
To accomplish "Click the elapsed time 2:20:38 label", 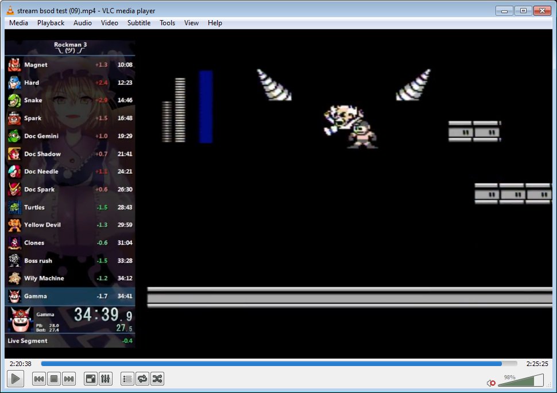I will click(21, 364).
